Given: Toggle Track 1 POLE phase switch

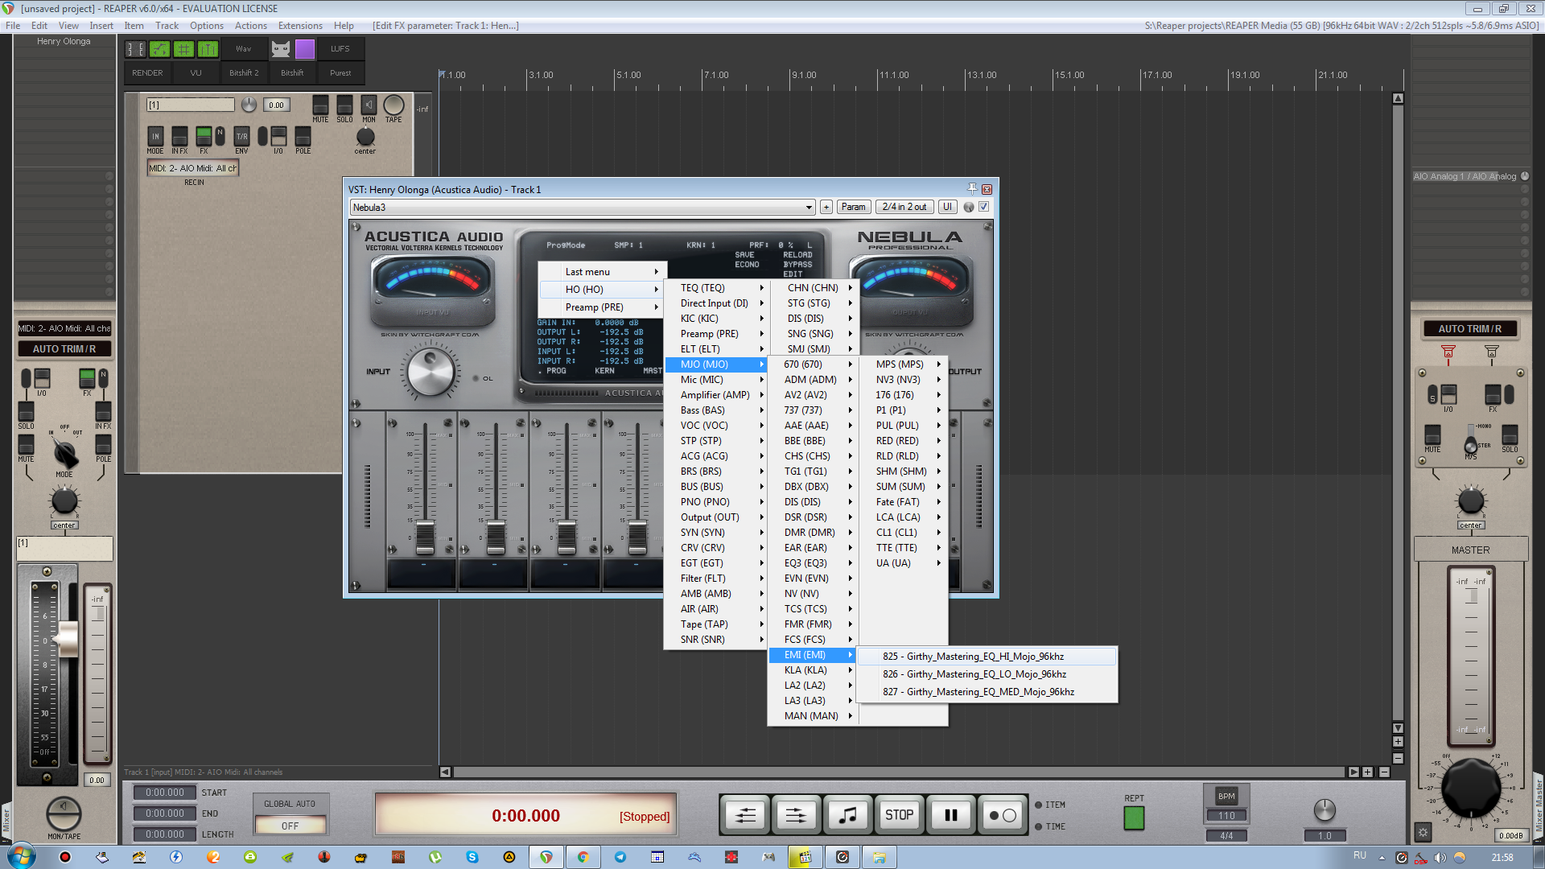Looking at the screenshot, I should (x=303, y=136).
